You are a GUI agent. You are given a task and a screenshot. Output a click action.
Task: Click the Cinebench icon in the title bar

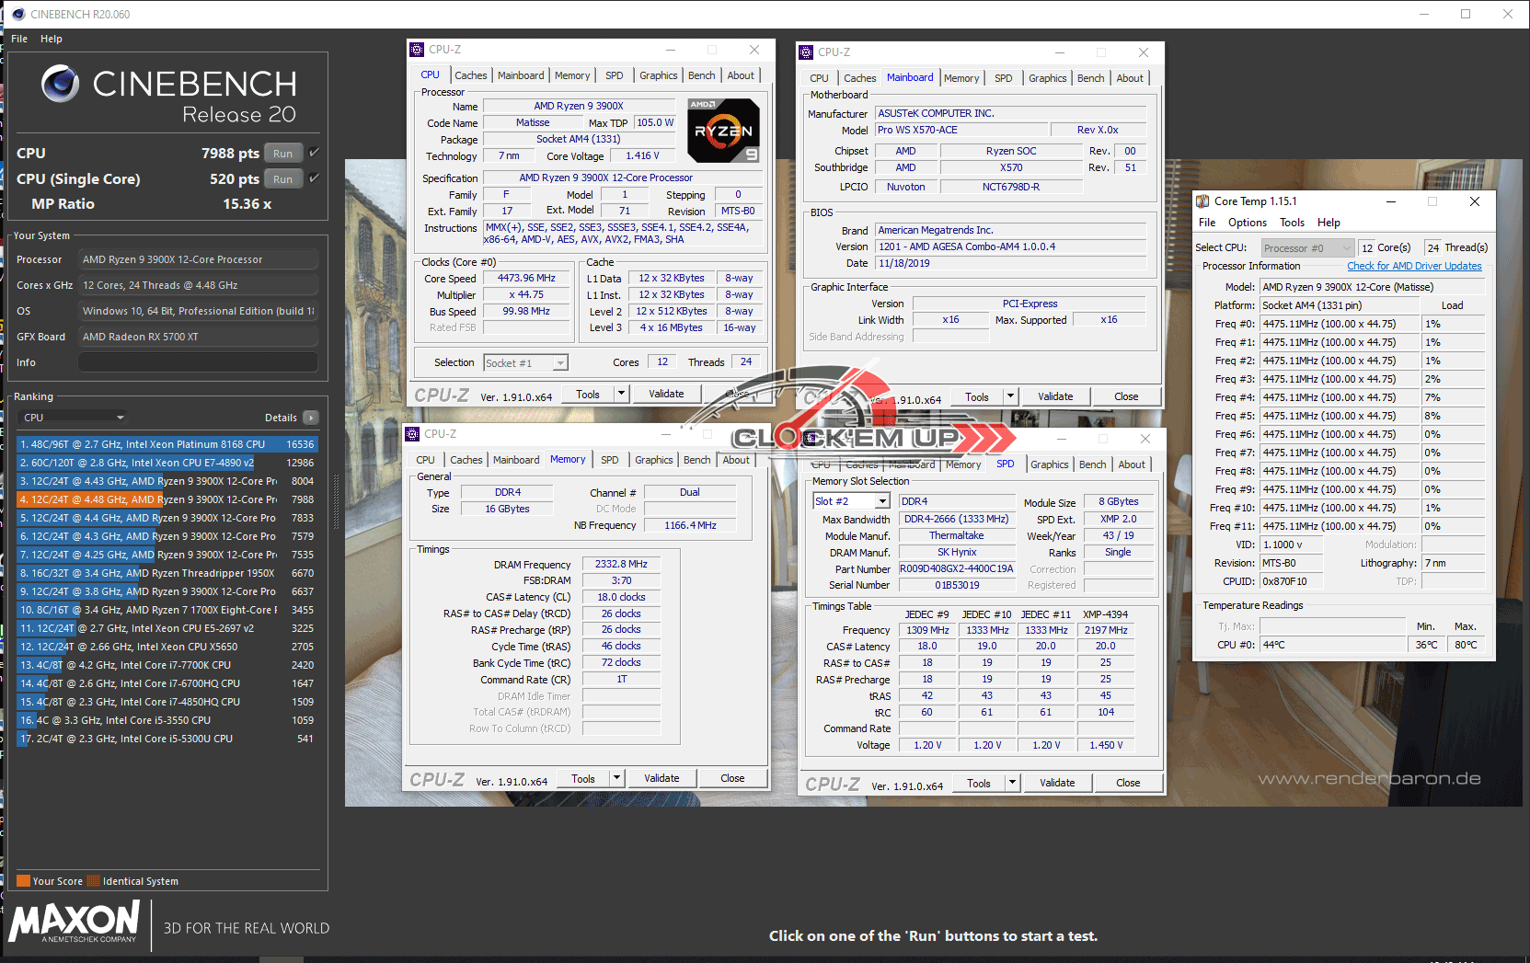coord(18,14)
